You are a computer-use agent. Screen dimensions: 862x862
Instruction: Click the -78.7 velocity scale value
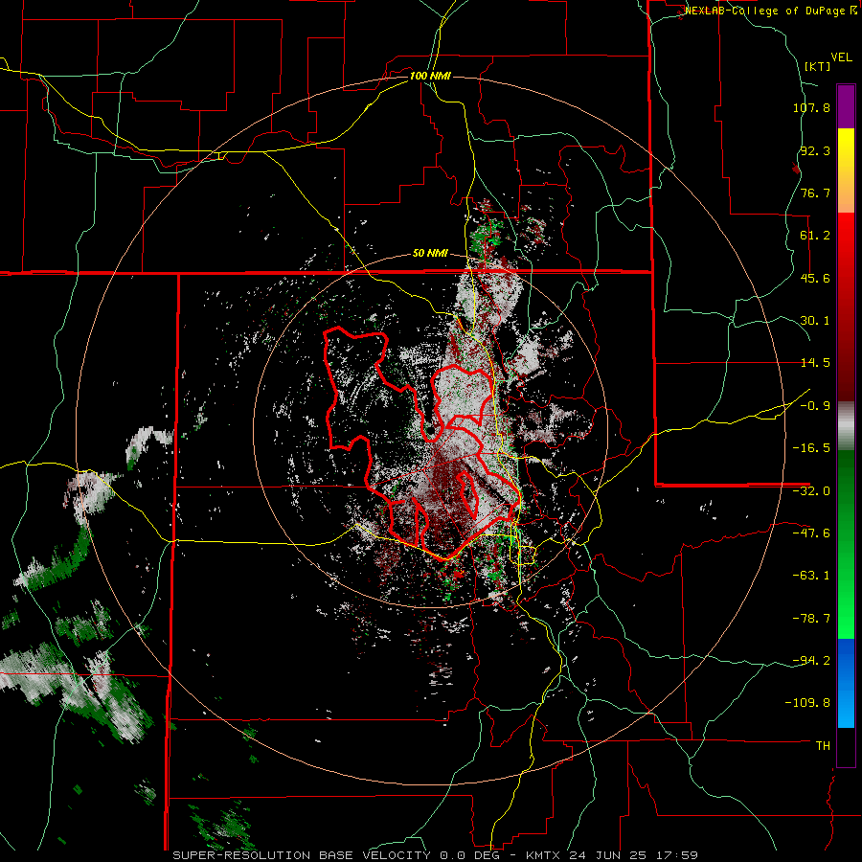811,619
